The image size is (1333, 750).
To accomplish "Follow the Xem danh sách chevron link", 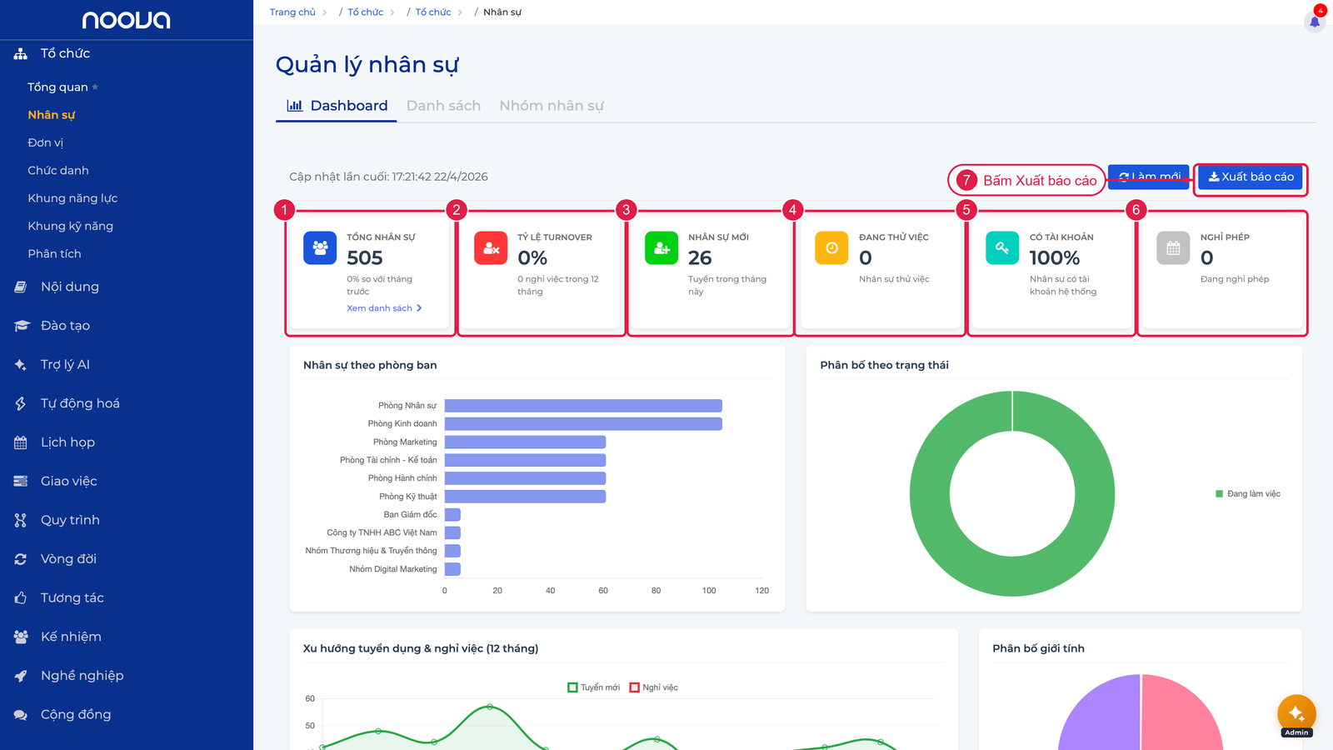I will [384, 308].
